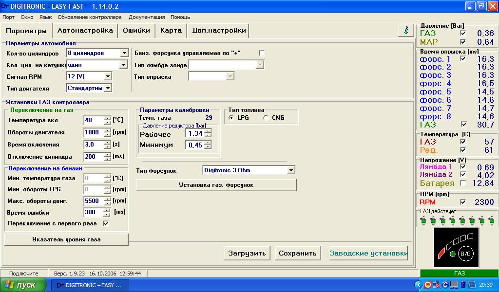The image size is (499, 292).
Task: Click the Макс. обороты двиг. input field
Action: [93, 201]
